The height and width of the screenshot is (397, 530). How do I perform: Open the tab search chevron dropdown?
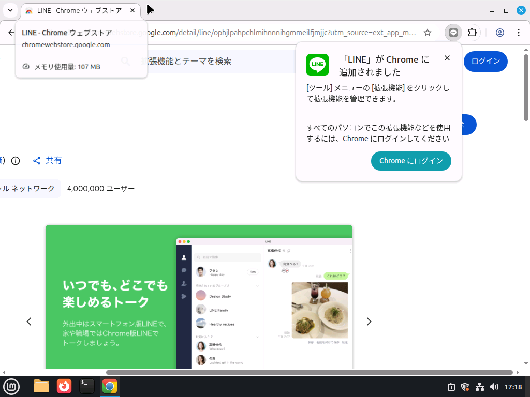point(10,10)
